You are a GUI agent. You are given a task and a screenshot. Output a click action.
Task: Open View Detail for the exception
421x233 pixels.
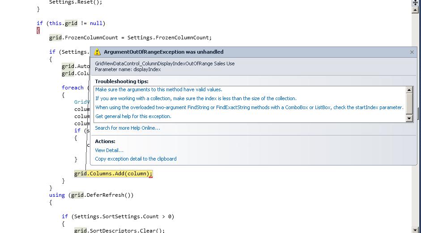[x=109, y=150]
